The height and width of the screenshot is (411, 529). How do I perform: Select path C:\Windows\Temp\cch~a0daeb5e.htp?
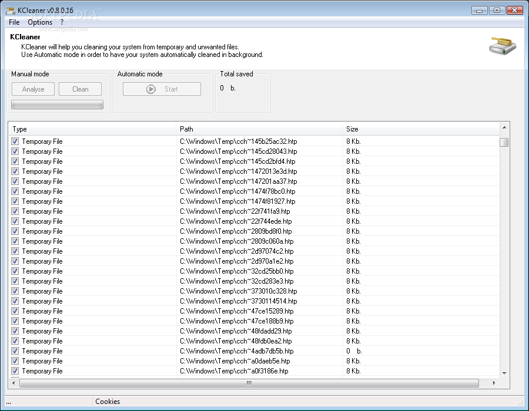pyautogui.click(x=235, y=361)
